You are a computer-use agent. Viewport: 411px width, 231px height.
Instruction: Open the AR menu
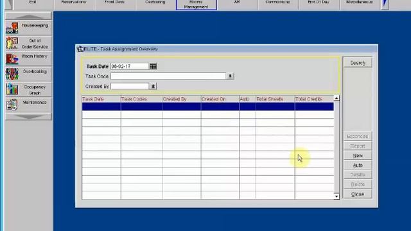click(237, 4)
